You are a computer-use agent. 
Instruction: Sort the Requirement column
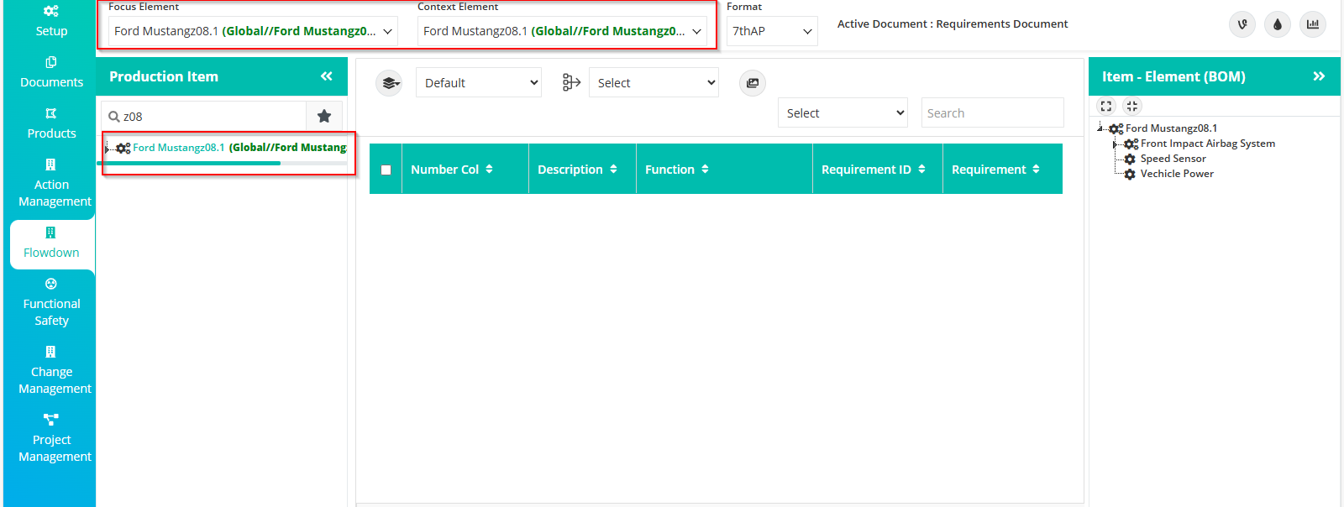point(1036,169)
